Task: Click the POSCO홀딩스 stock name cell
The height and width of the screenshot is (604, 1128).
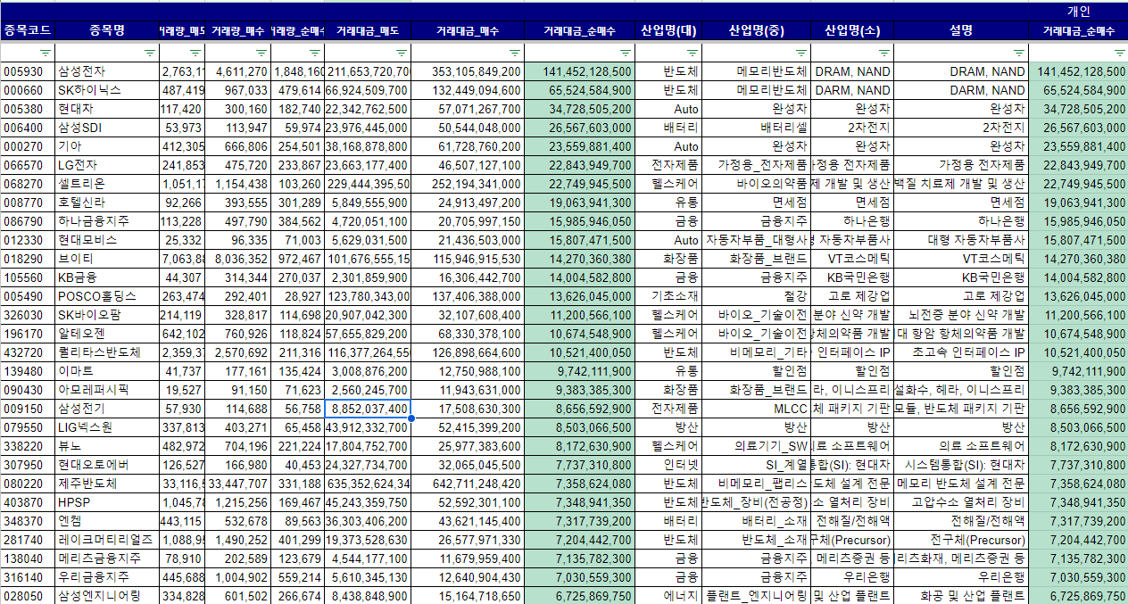Action: point(108,296)
